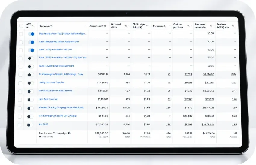256x165 pixels.
Task: Sort by Purchase ROAS arrows icon
Action: click(x=233, y=26)
